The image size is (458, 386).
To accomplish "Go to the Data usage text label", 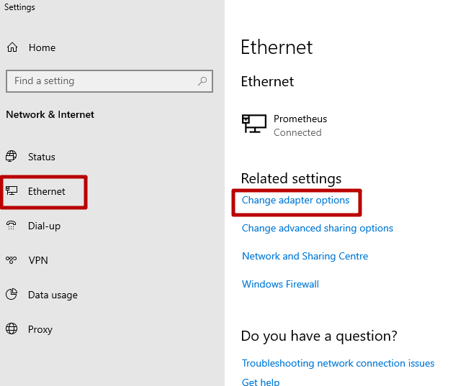I will click(53, 295).
